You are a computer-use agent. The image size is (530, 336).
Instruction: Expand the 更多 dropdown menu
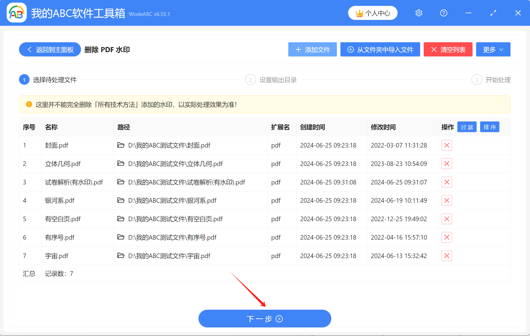493,50
